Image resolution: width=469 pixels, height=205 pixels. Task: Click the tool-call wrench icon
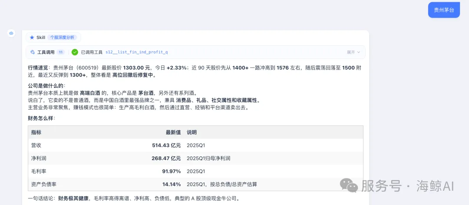point(33,52)
